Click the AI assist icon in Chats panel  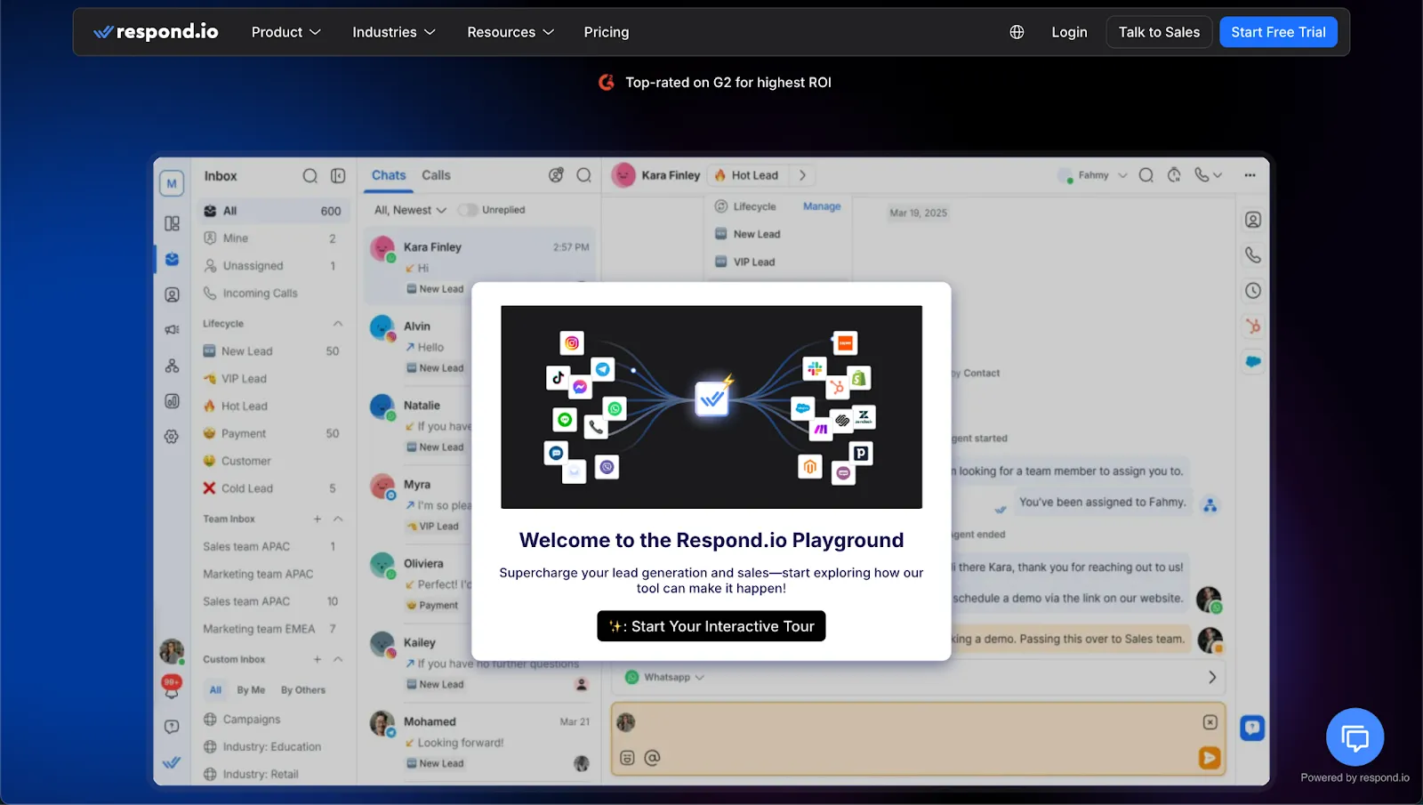[x=556, y=175]
